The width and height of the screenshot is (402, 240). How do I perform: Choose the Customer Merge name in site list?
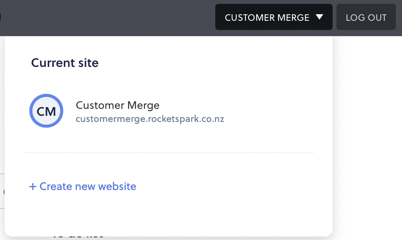pos(118,105)
